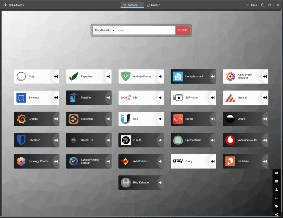Open the AVM Fritzbox FRITZ! logo
Viewport: 283px width, 218px height.
(x=126, y=161)
